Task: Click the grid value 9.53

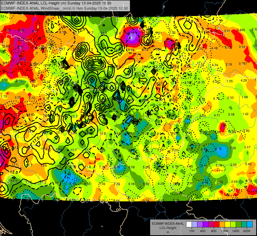Action: (87, 184)
